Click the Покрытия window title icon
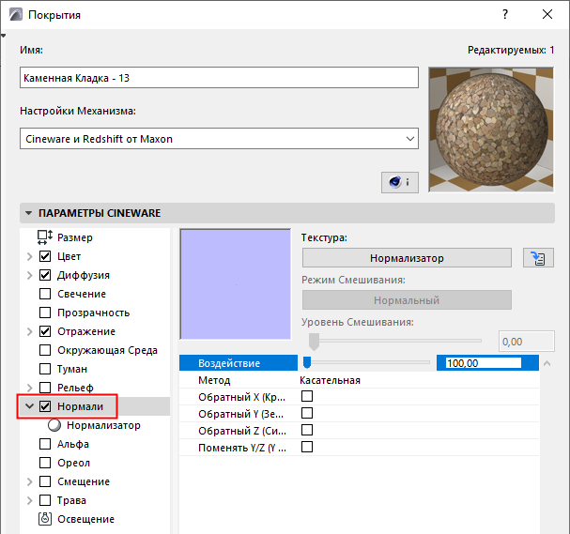Viewport: 570px width, 534px height. click(x=16, y=15)
